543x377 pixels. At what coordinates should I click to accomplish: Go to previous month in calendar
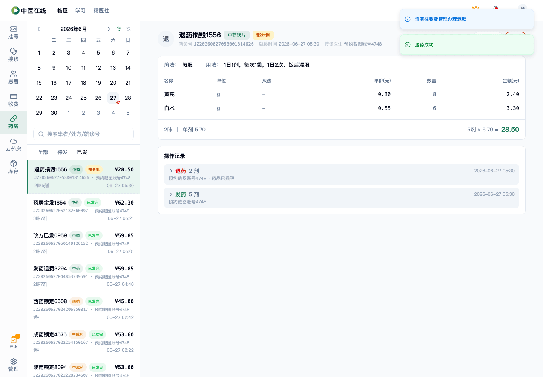(x=38, y=29)
